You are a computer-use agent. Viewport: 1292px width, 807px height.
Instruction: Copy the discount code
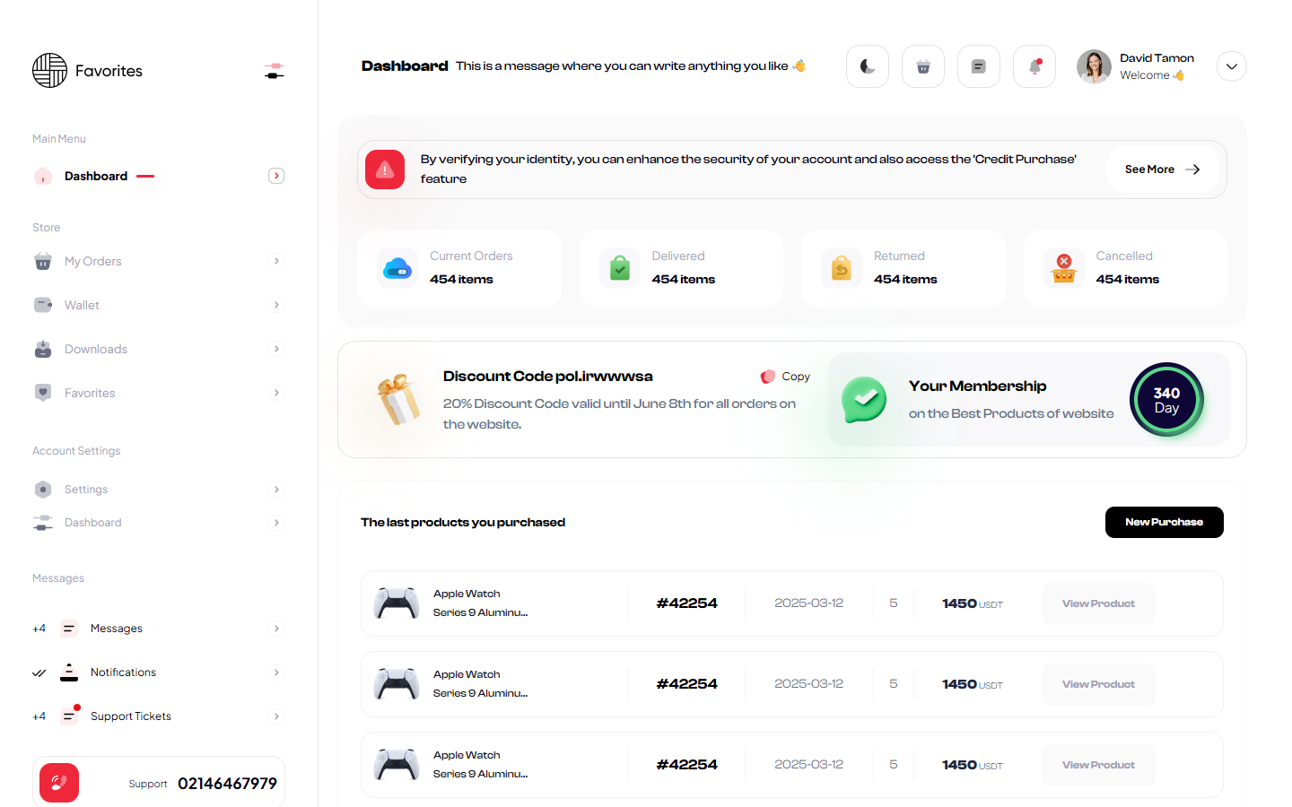click(786, 377)
